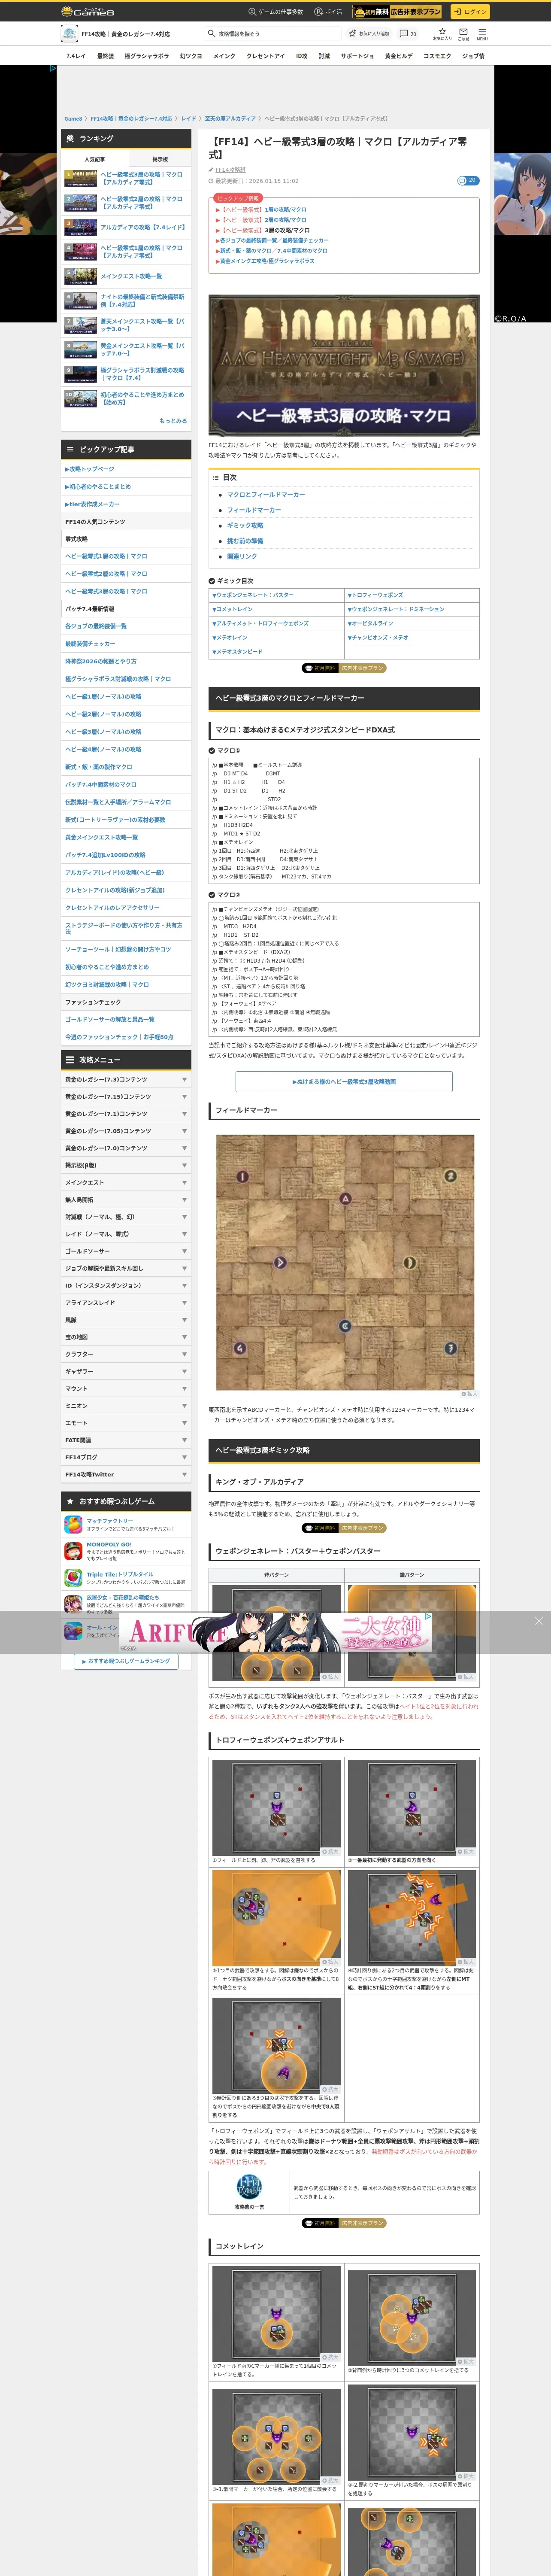Open the 7.4レイ nav tab
The height and width of the screenshot is (2576, 551).
coord(76,56)
